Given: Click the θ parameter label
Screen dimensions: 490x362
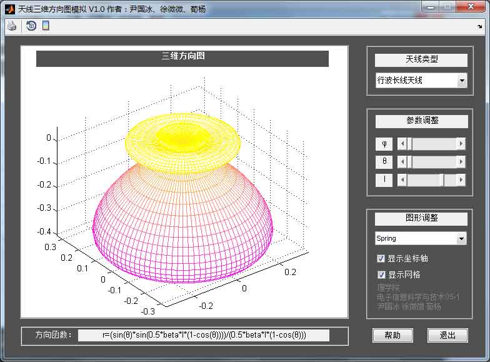Looking at the screenshot, I should pyautogui.click(x=384, y=161).
